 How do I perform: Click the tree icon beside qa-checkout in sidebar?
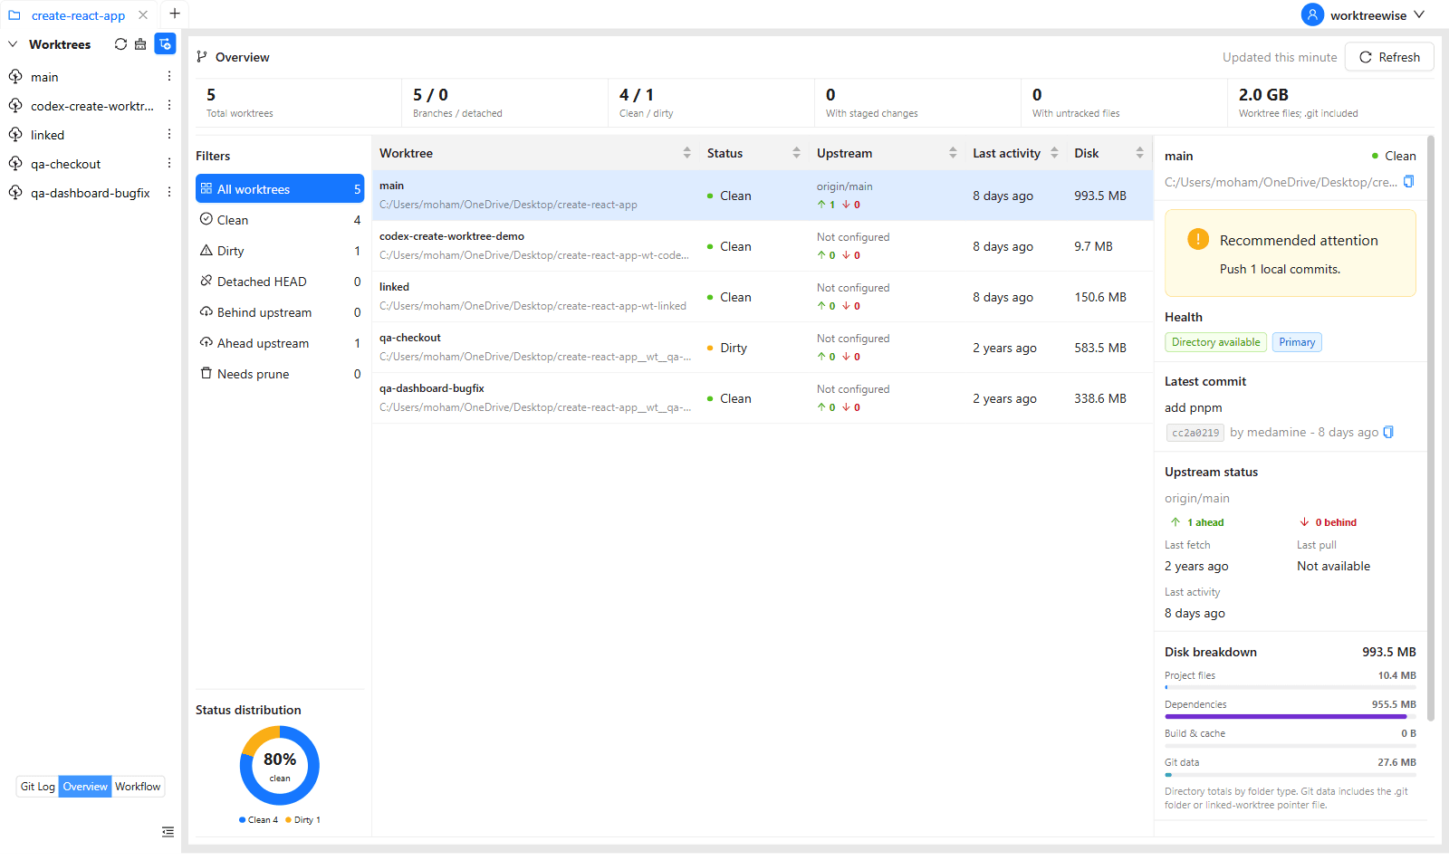[15, 164]
